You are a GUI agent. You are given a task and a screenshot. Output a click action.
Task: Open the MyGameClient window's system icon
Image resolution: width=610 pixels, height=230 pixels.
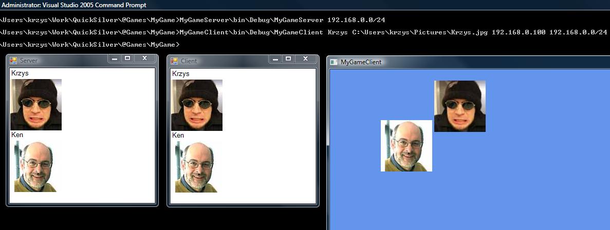click(334, 62)
